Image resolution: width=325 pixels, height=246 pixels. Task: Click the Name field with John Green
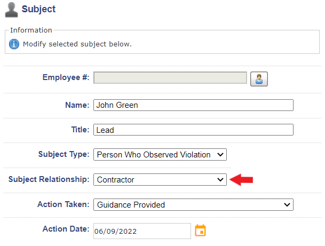tap(193, 105)
